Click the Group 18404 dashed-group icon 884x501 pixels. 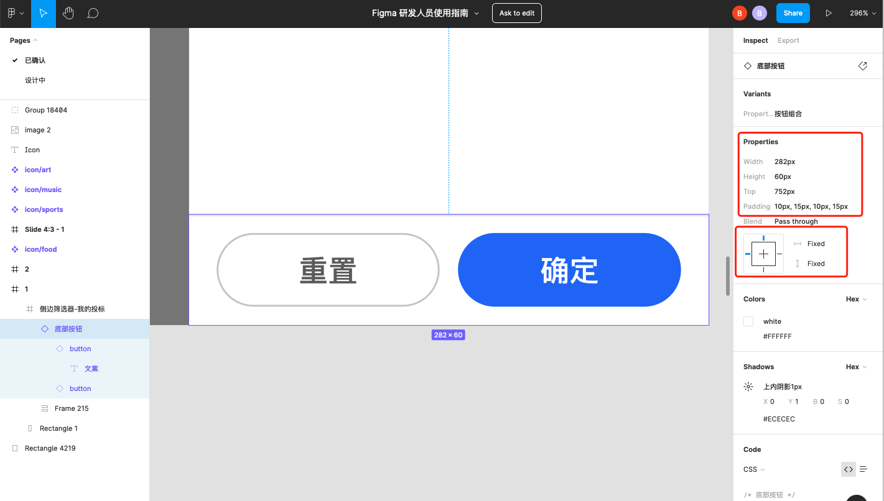pos(15,110)
